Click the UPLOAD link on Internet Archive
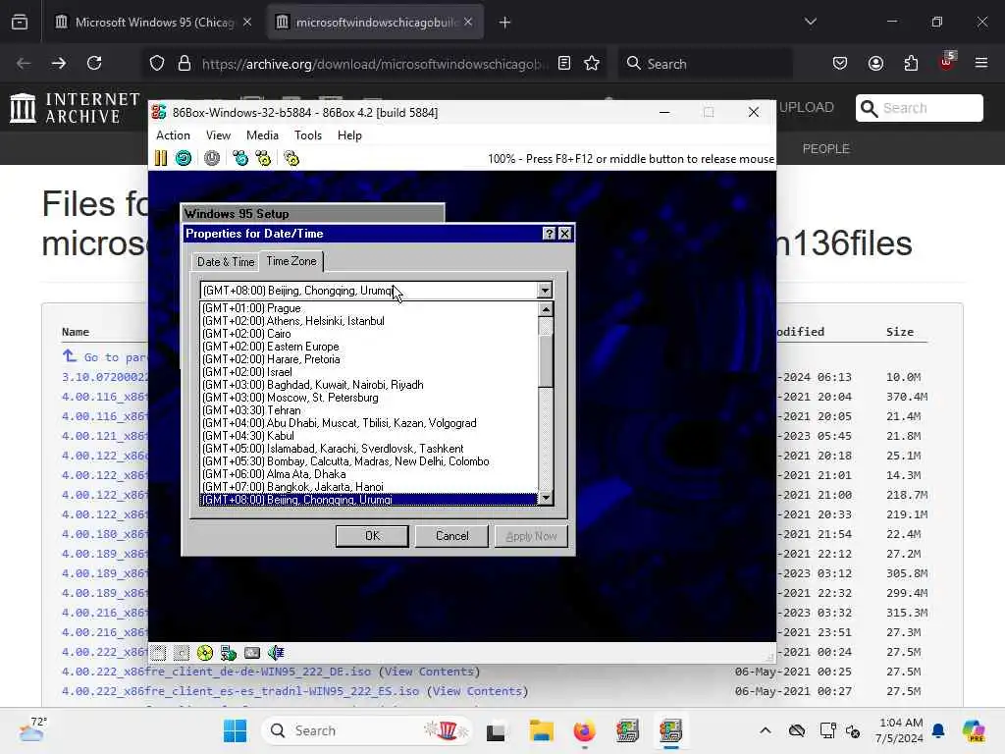 point(807,107)
